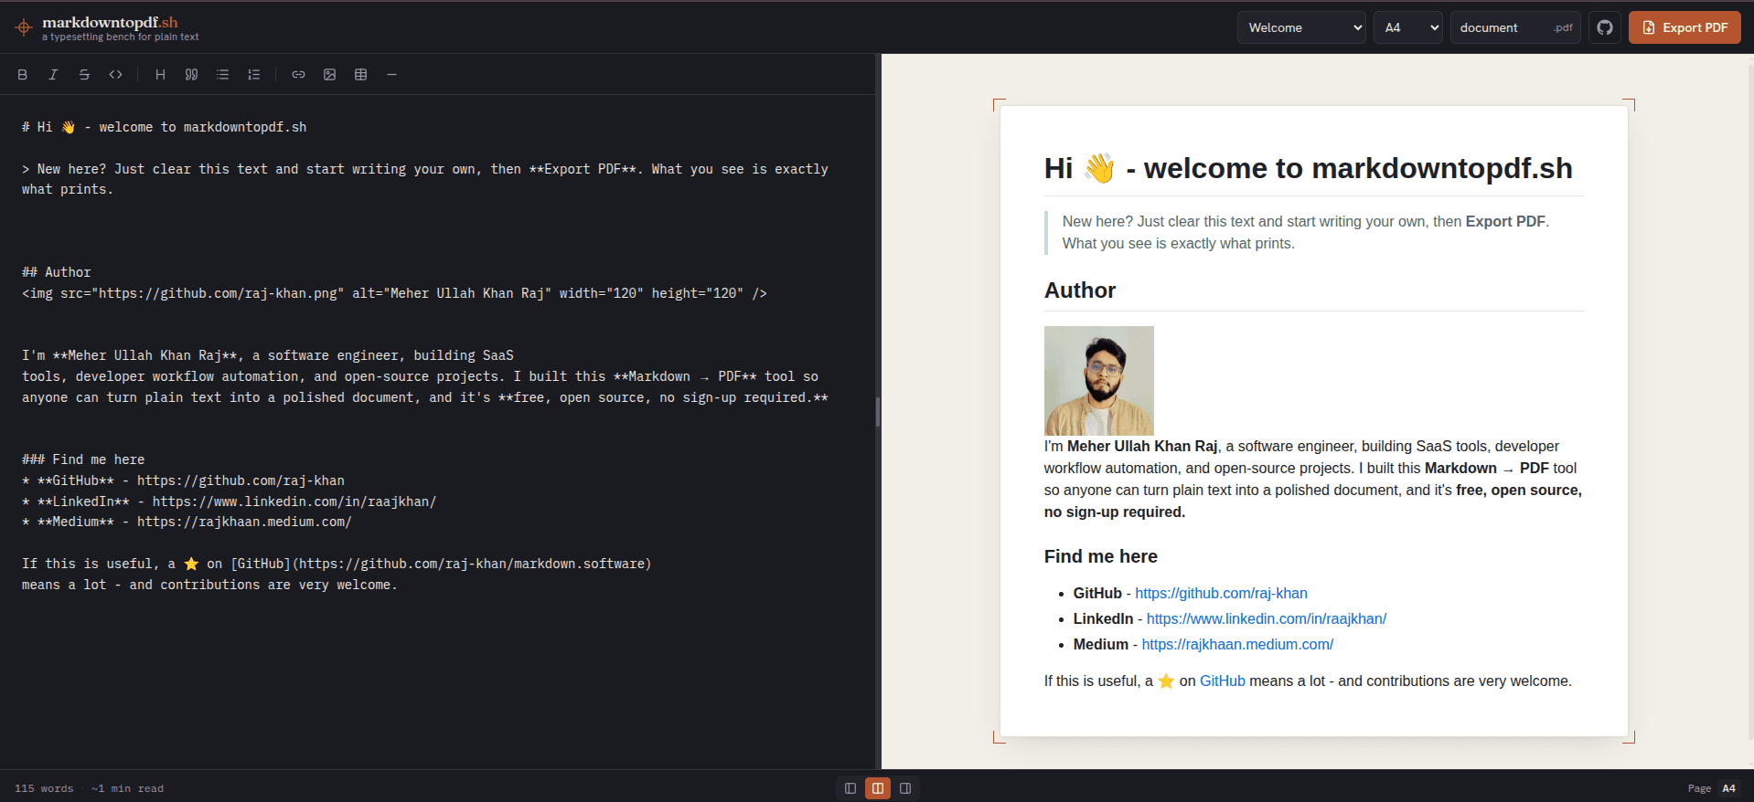Click the markdowntopdf.sh site title

[x=110, y=22]
